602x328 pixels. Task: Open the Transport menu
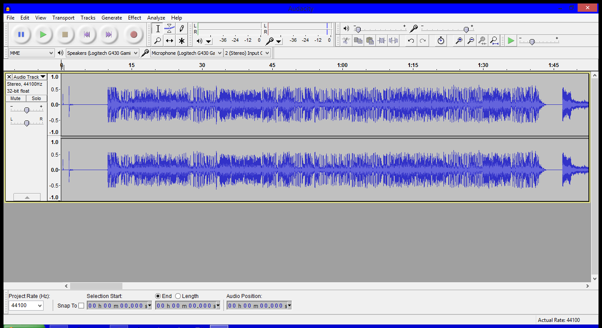(x=64, y=18)
